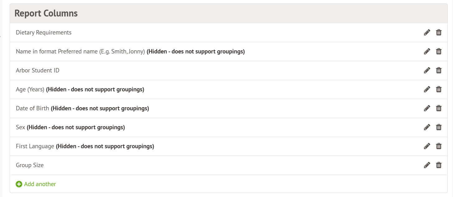Edit the Group Size column
The width and height of the screenshot is (453, 197).
point(427,165)
